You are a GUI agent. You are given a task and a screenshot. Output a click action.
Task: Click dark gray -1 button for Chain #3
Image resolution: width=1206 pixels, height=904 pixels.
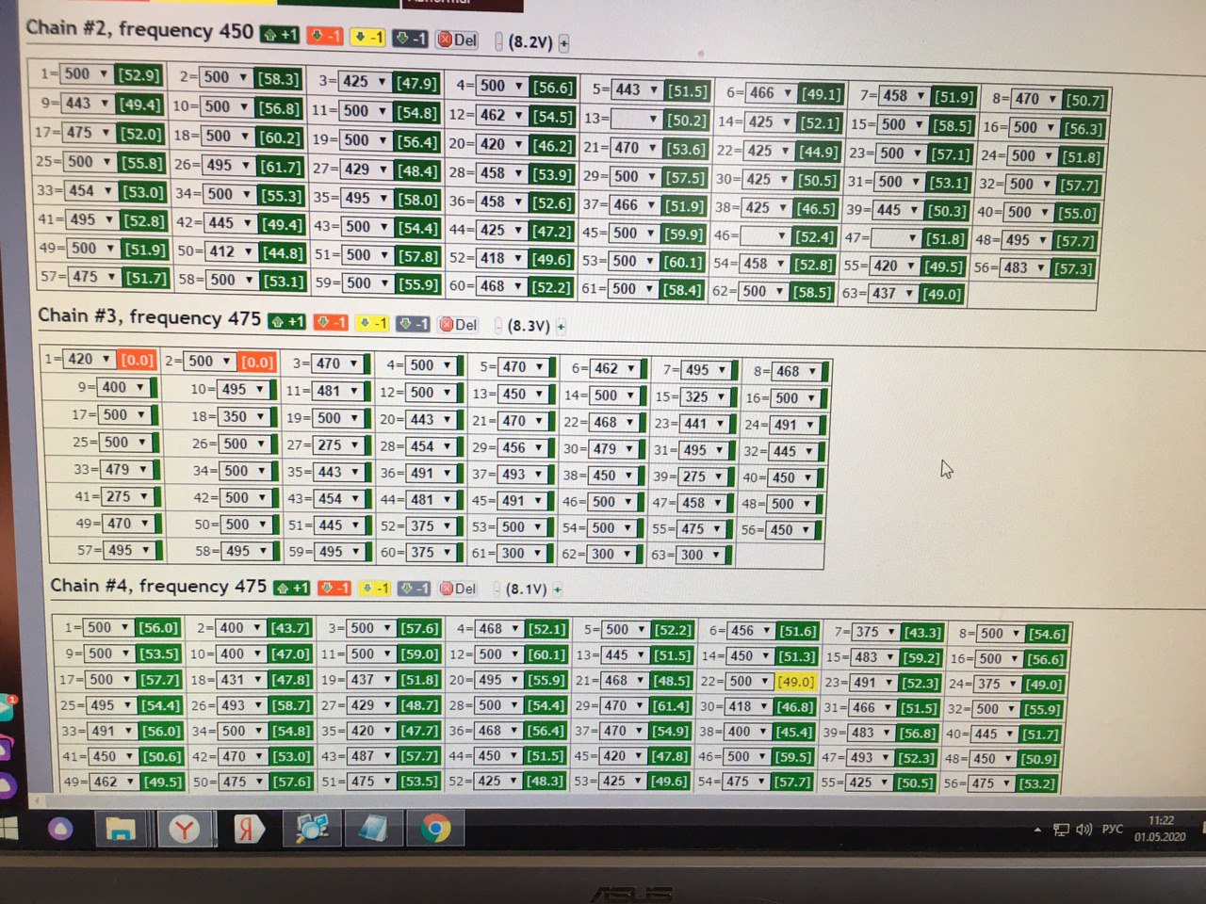click(x=413, y=324)
